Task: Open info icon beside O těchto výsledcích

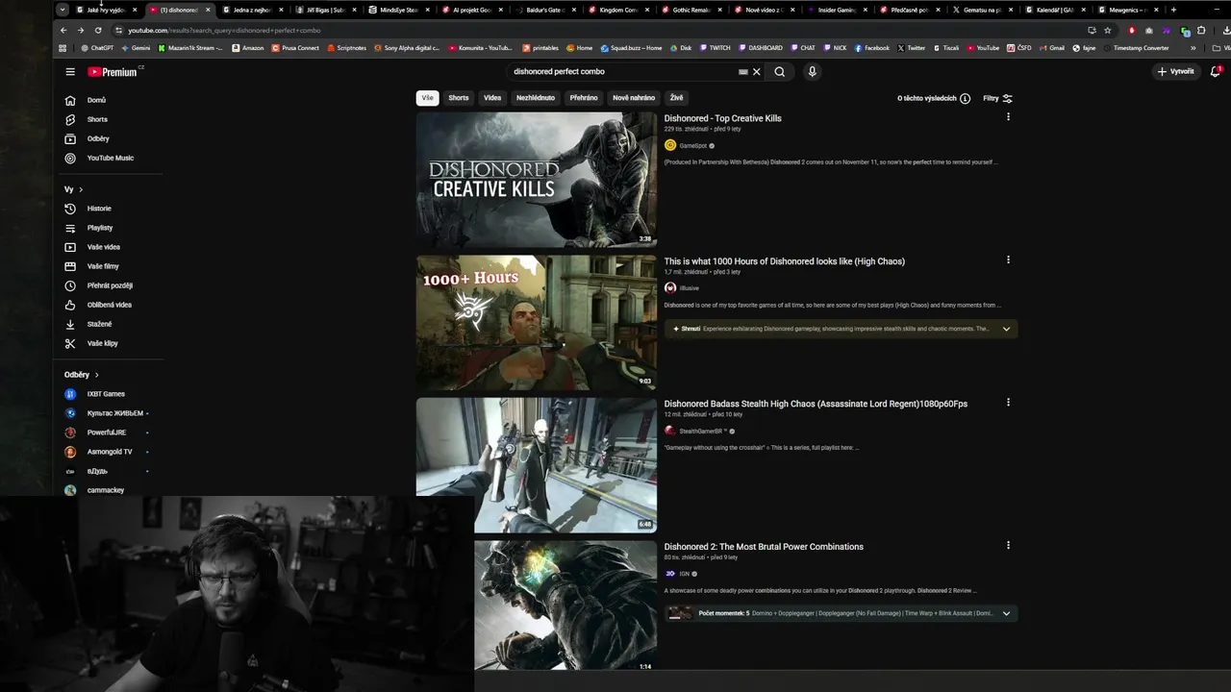Action: 965,98
